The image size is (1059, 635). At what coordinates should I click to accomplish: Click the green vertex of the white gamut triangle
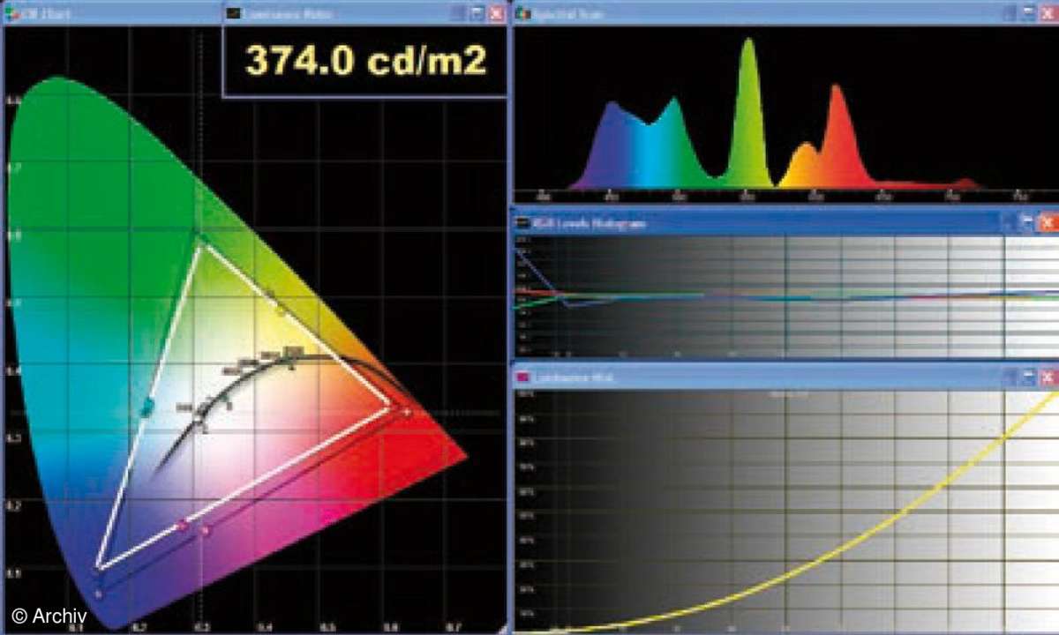click(x=202, y=246)
